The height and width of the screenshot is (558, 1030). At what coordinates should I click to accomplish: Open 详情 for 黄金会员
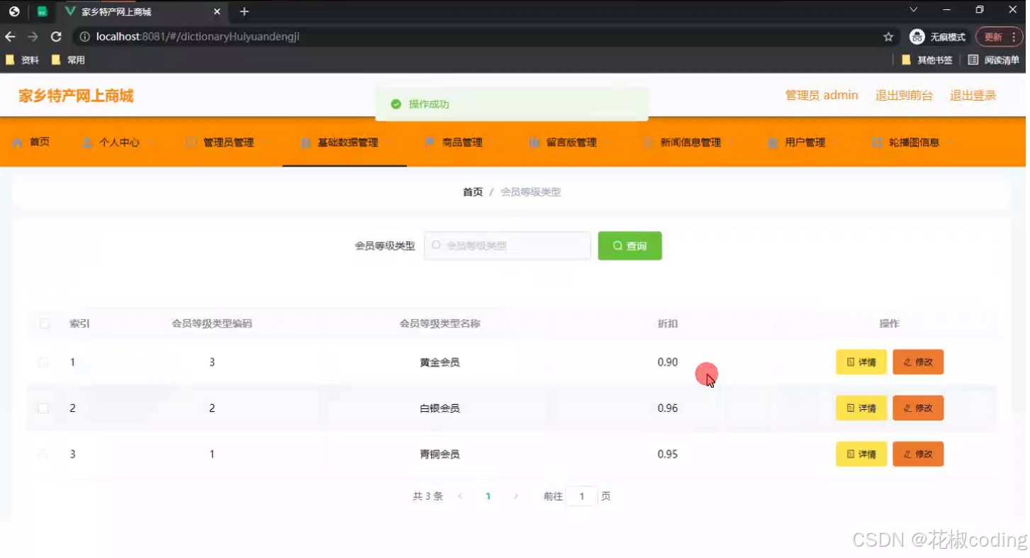(x=861, y=362)
